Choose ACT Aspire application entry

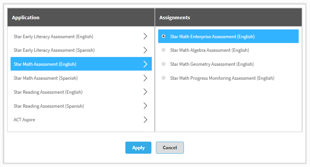click(x=81, y=120)
